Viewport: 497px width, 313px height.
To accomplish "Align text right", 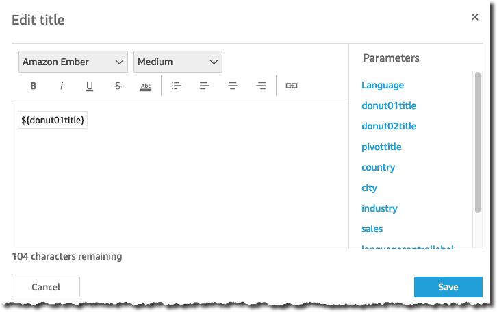I will coord(261,86).
